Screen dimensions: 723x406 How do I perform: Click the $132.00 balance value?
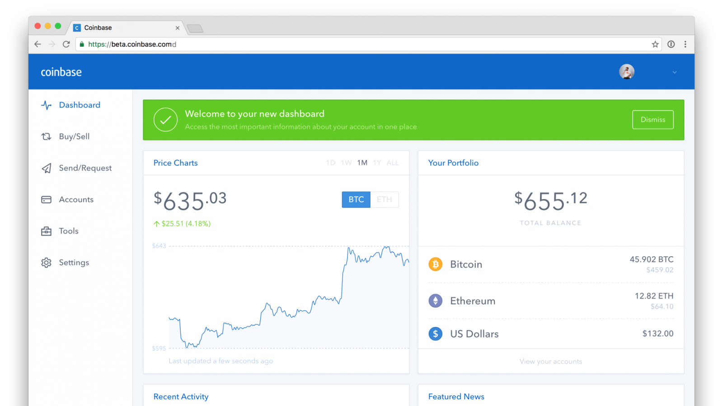[658, 333]
